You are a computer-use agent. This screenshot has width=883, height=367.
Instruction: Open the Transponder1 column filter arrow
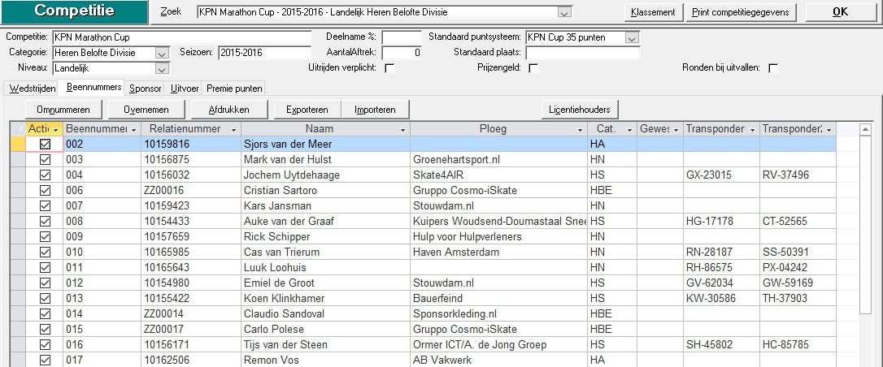coord(752,130)
